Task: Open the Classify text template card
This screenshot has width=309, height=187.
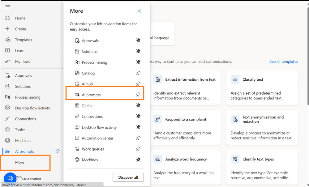Action: point(262,87)
